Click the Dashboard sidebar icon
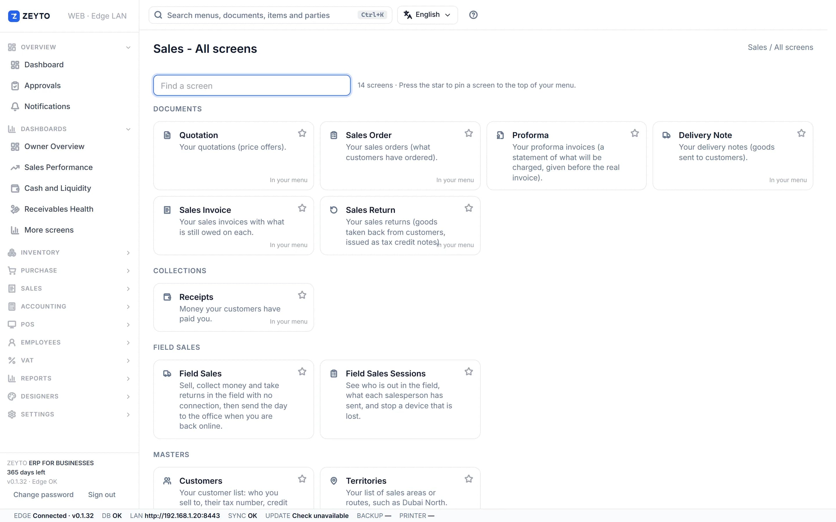The image size is (836, 522). [x=15, y=65]
